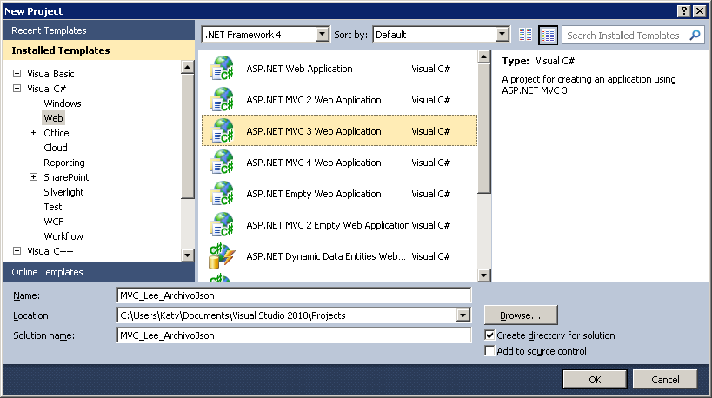Select the ASP.NET Web Application row text

(299, 69)
